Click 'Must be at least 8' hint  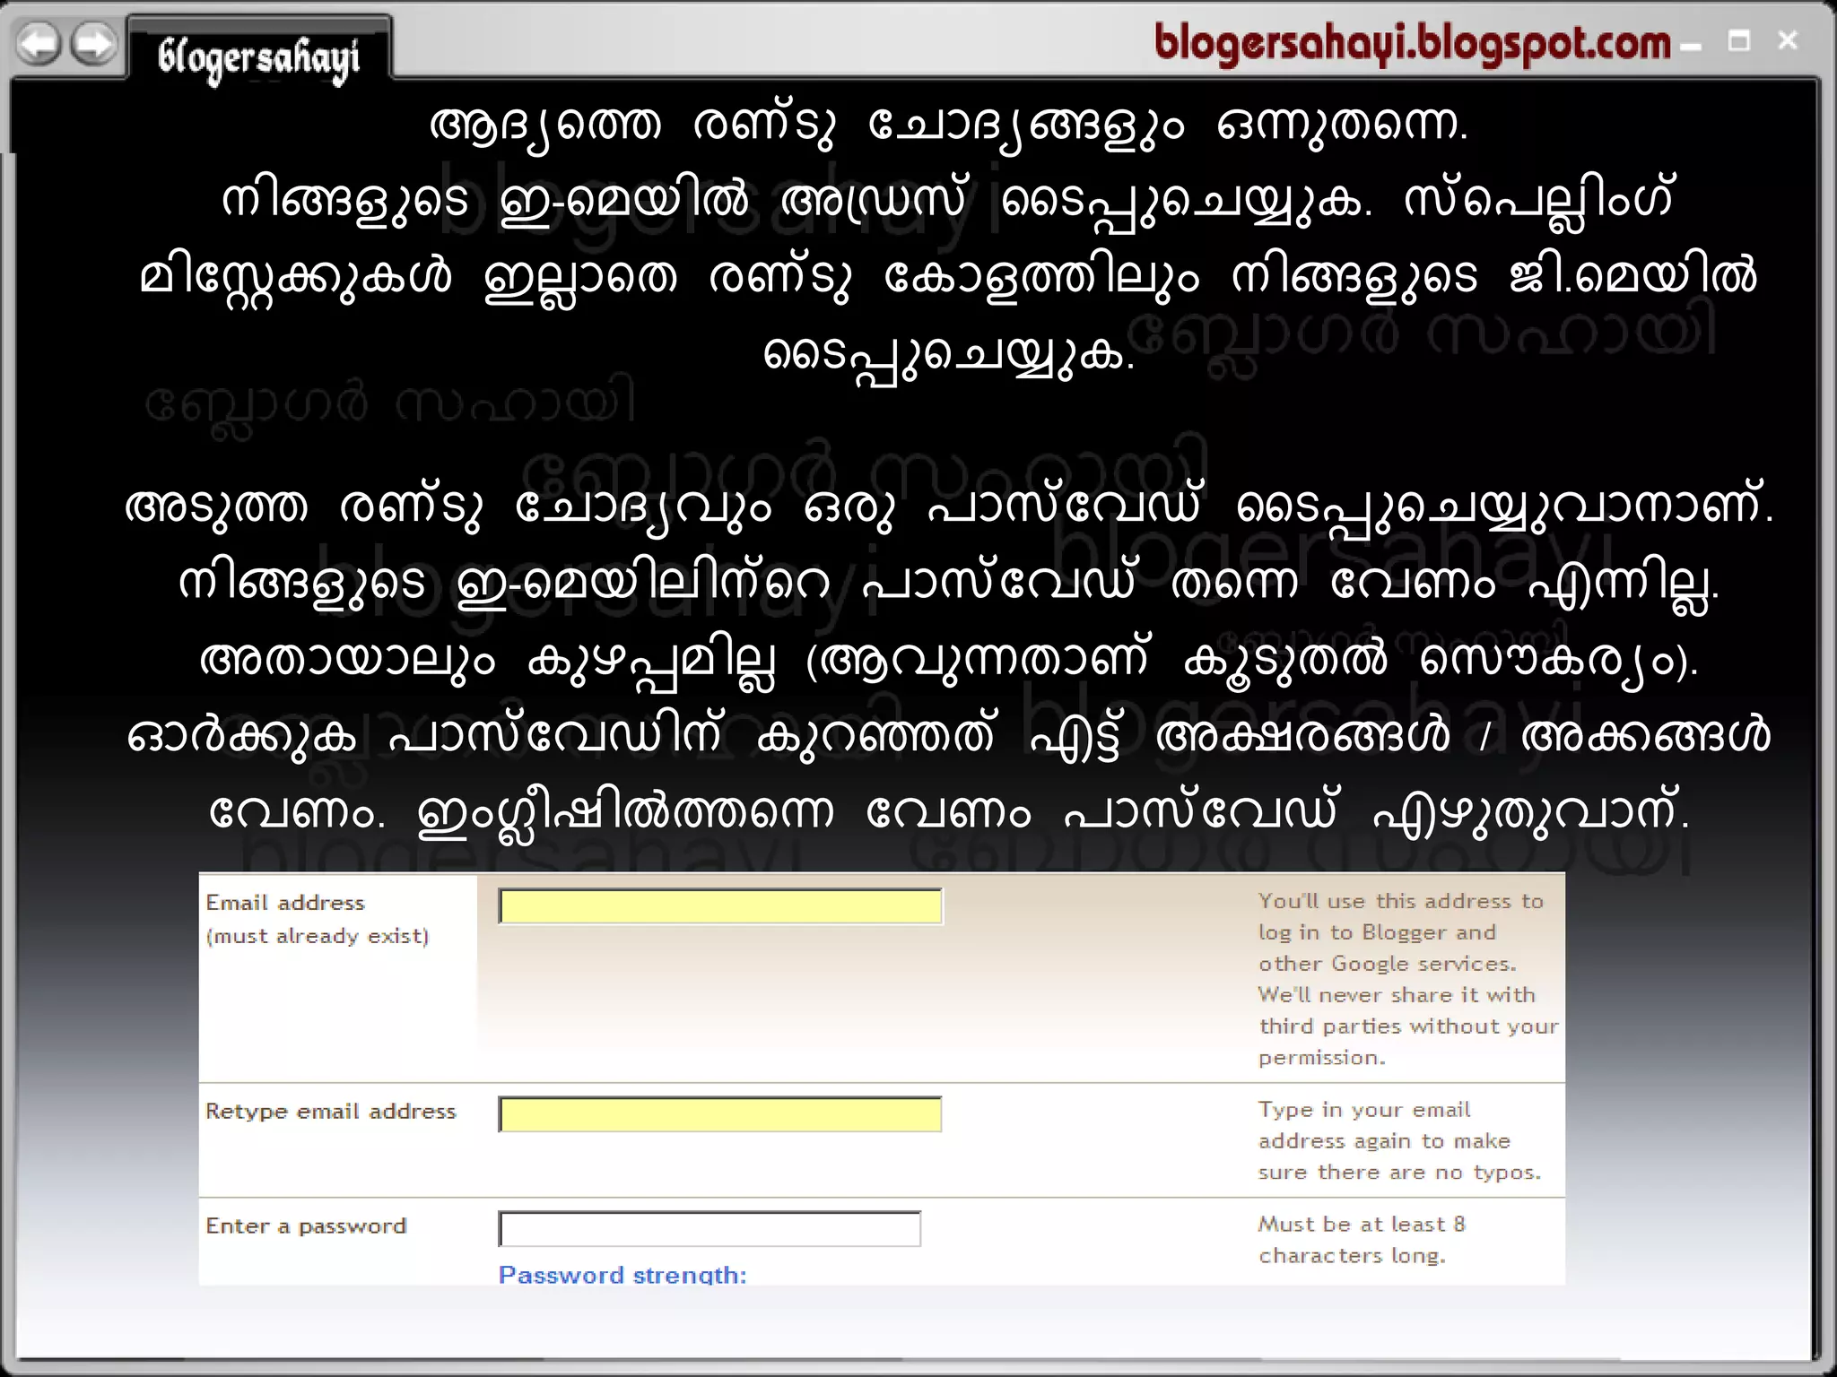(x=1362, y=1224)
